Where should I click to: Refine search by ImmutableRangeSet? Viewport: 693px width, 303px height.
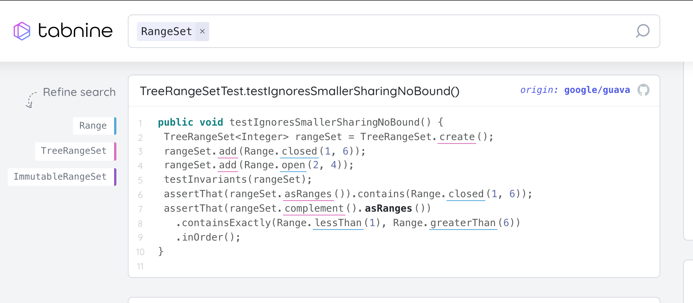click(x=62, y=177)
